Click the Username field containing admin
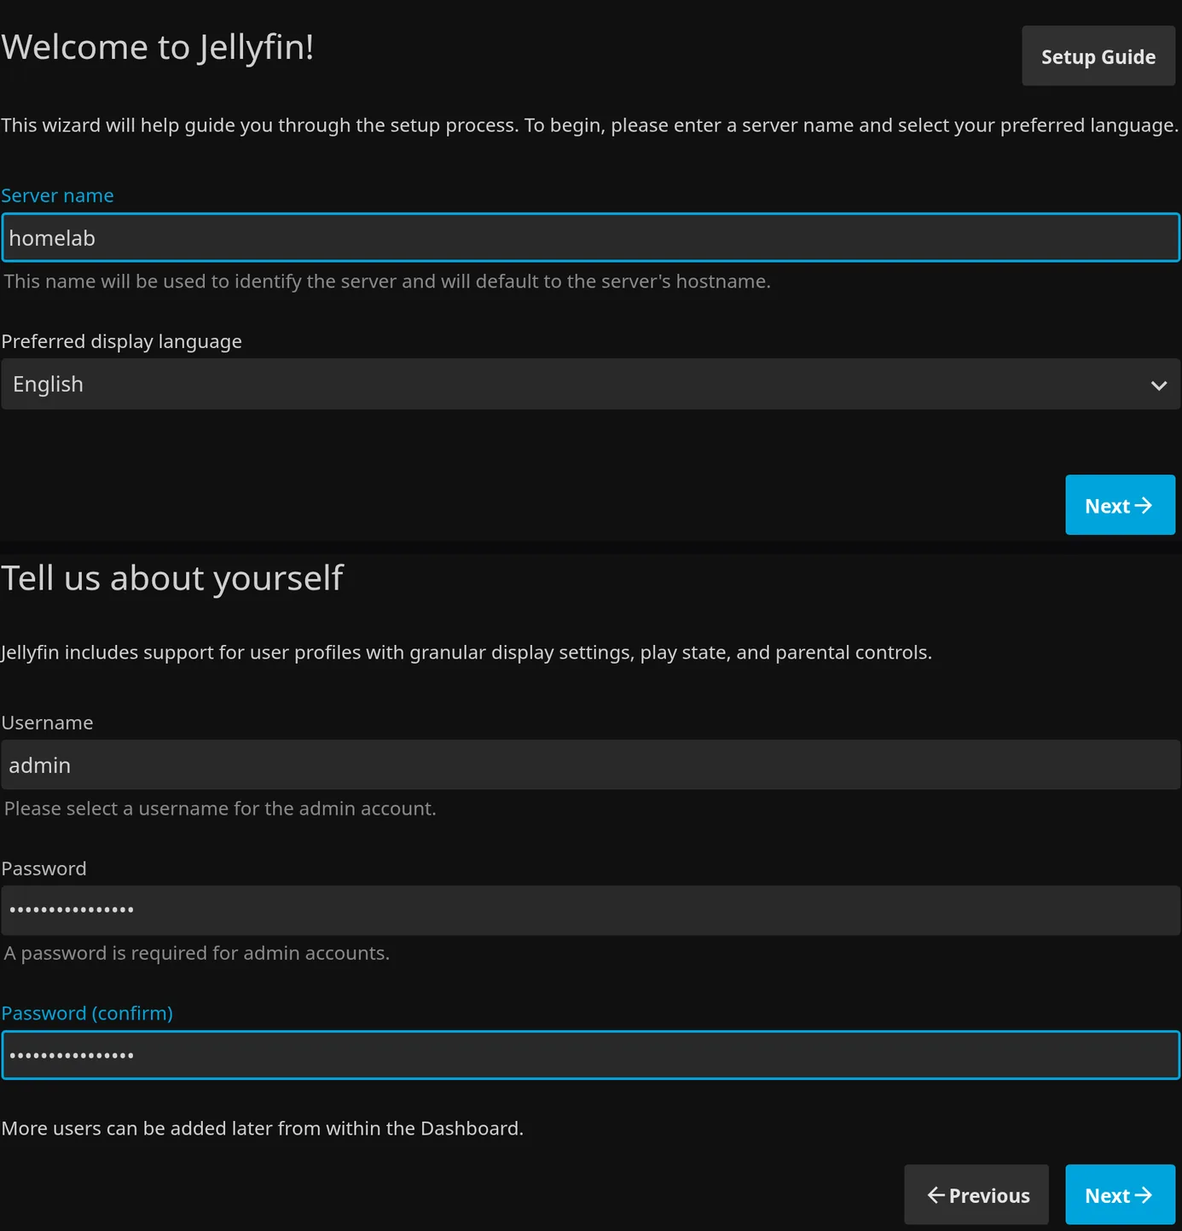 [590, 764]
